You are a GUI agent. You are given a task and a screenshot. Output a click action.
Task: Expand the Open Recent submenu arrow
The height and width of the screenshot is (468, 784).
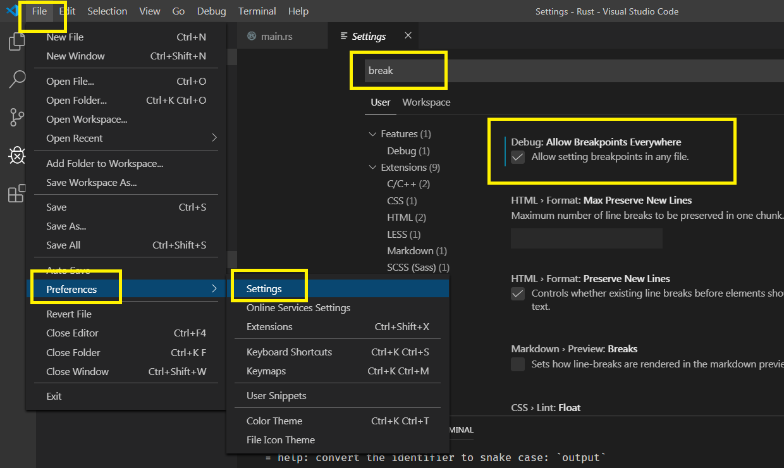[x=214, y=138]
